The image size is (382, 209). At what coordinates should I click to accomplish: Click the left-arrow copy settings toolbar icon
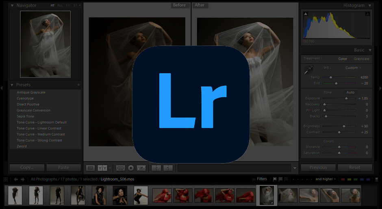click(x=167, y=168)
